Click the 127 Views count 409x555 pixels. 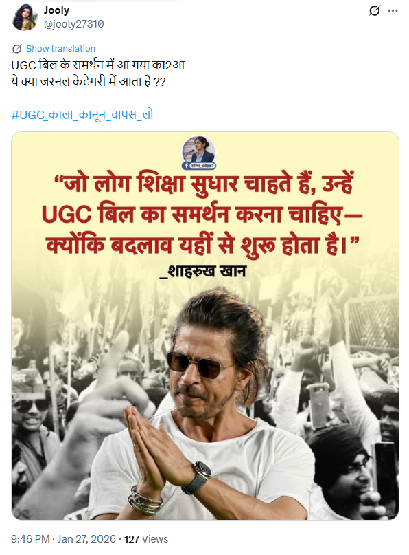click(x=146, y=539)
